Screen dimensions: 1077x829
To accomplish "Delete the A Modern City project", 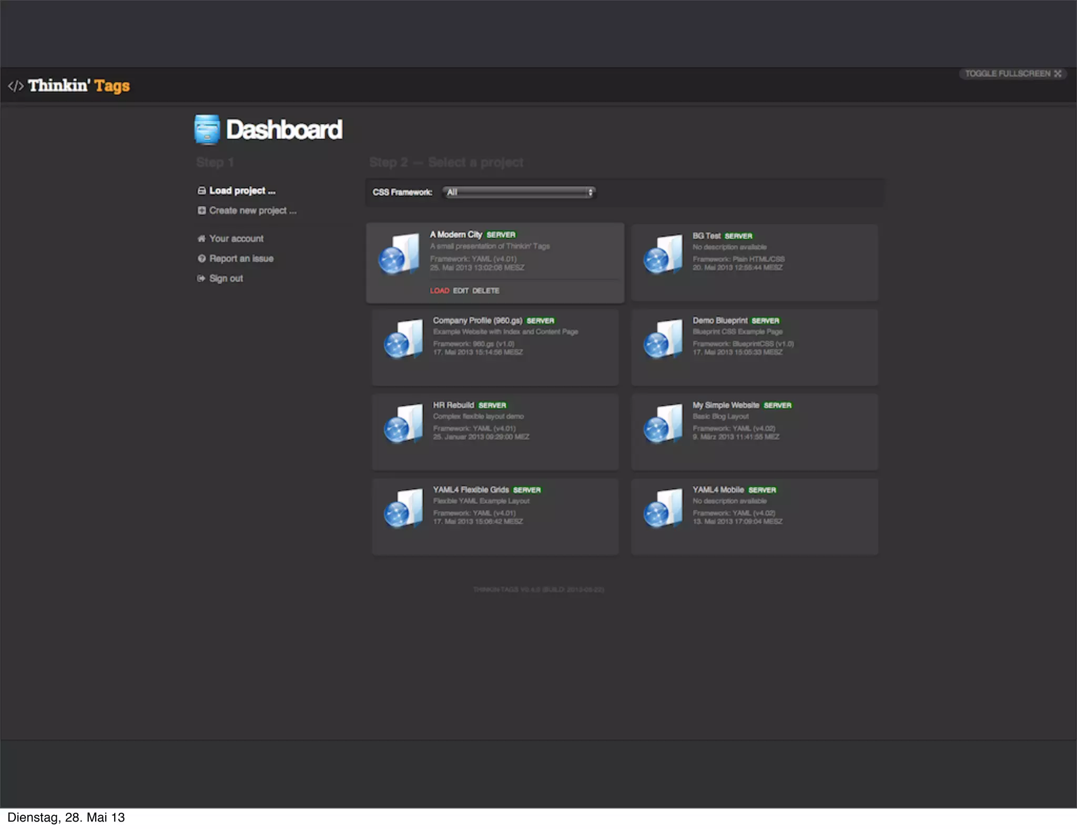I will tap(485, 291).
